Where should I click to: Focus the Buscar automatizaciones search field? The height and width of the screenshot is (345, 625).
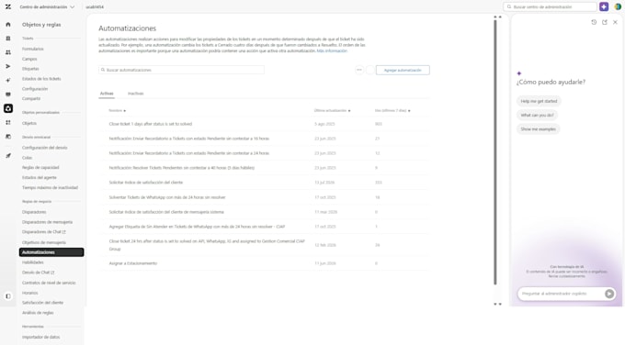[181, 70]
